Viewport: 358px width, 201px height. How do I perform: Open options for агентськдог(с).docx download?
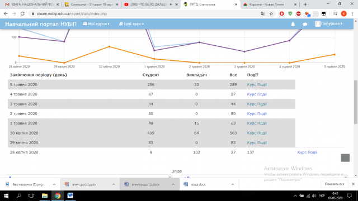coord(173,184)
